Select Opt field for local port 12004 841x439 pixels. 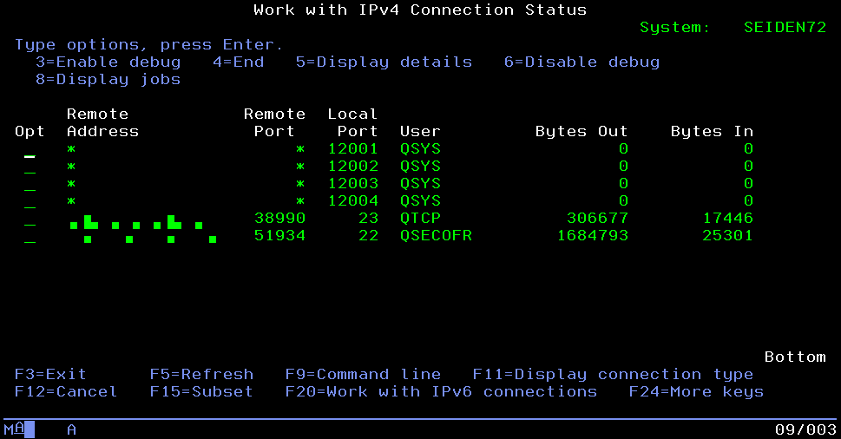(x=30, y=201)
